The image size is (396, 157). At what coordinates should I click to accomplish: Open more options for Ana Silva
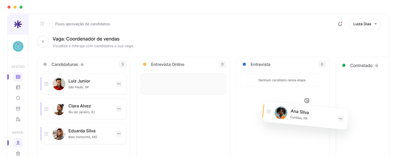(340, 119)
